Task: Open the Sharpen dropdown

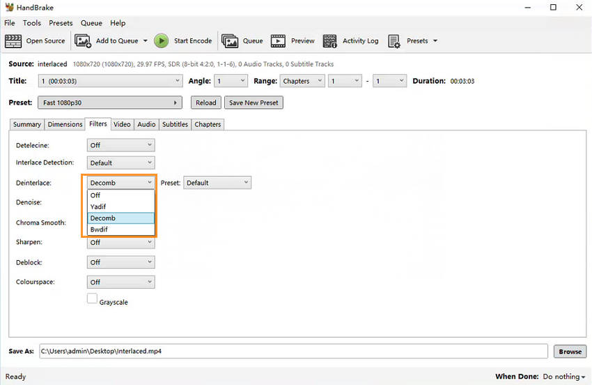Action: (x=120, y=243)
